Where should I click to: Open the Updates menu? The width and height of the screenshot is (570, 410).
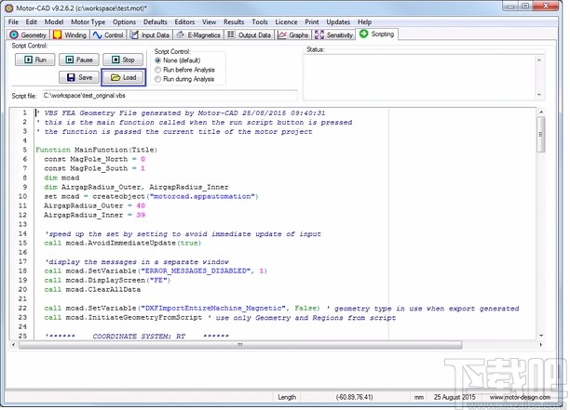tap(338, 22)
